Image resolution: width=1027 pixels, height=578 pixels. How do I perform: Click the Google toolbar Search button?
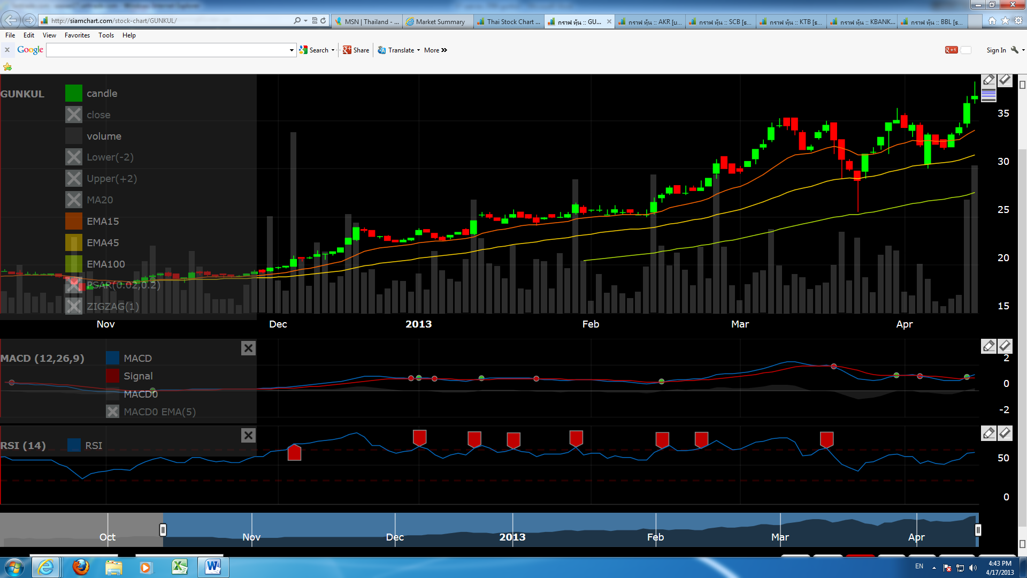click(315, 50)
